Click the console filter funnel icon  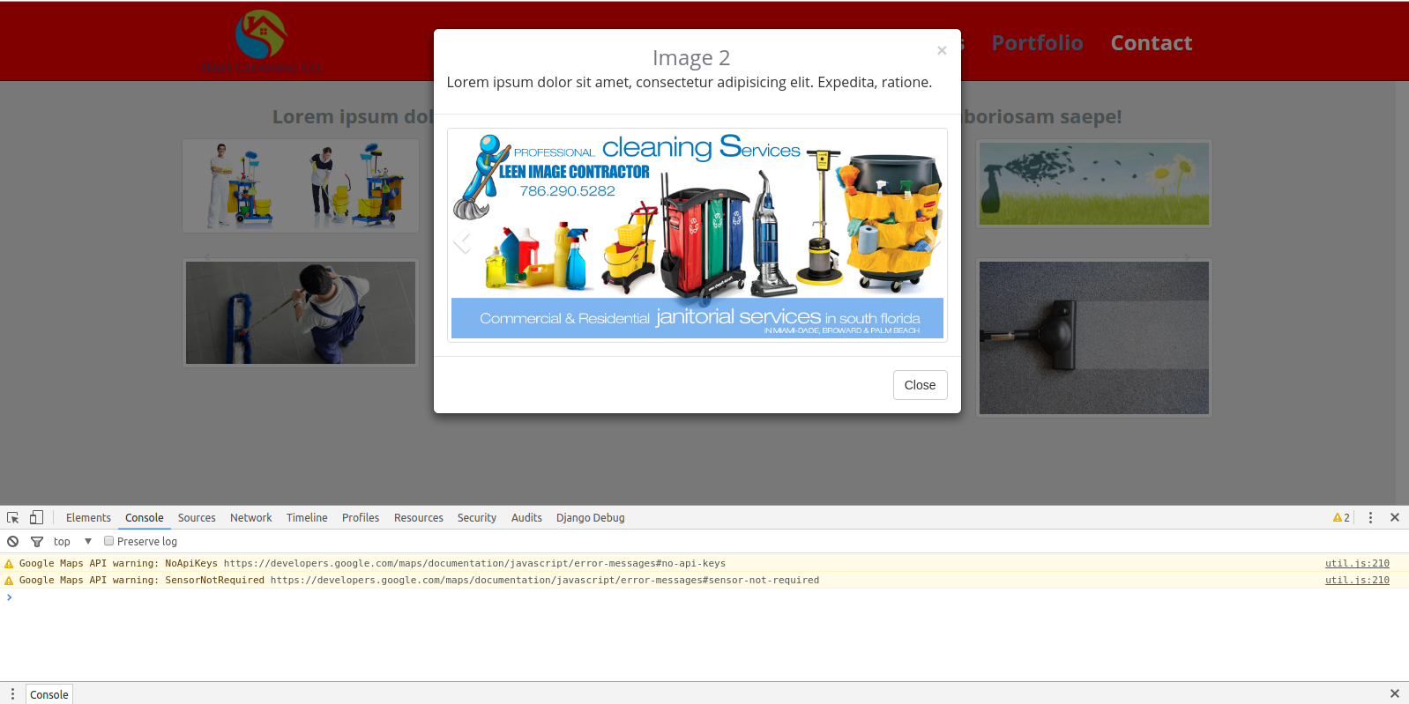pyautogui.click(x=37, y=541)
